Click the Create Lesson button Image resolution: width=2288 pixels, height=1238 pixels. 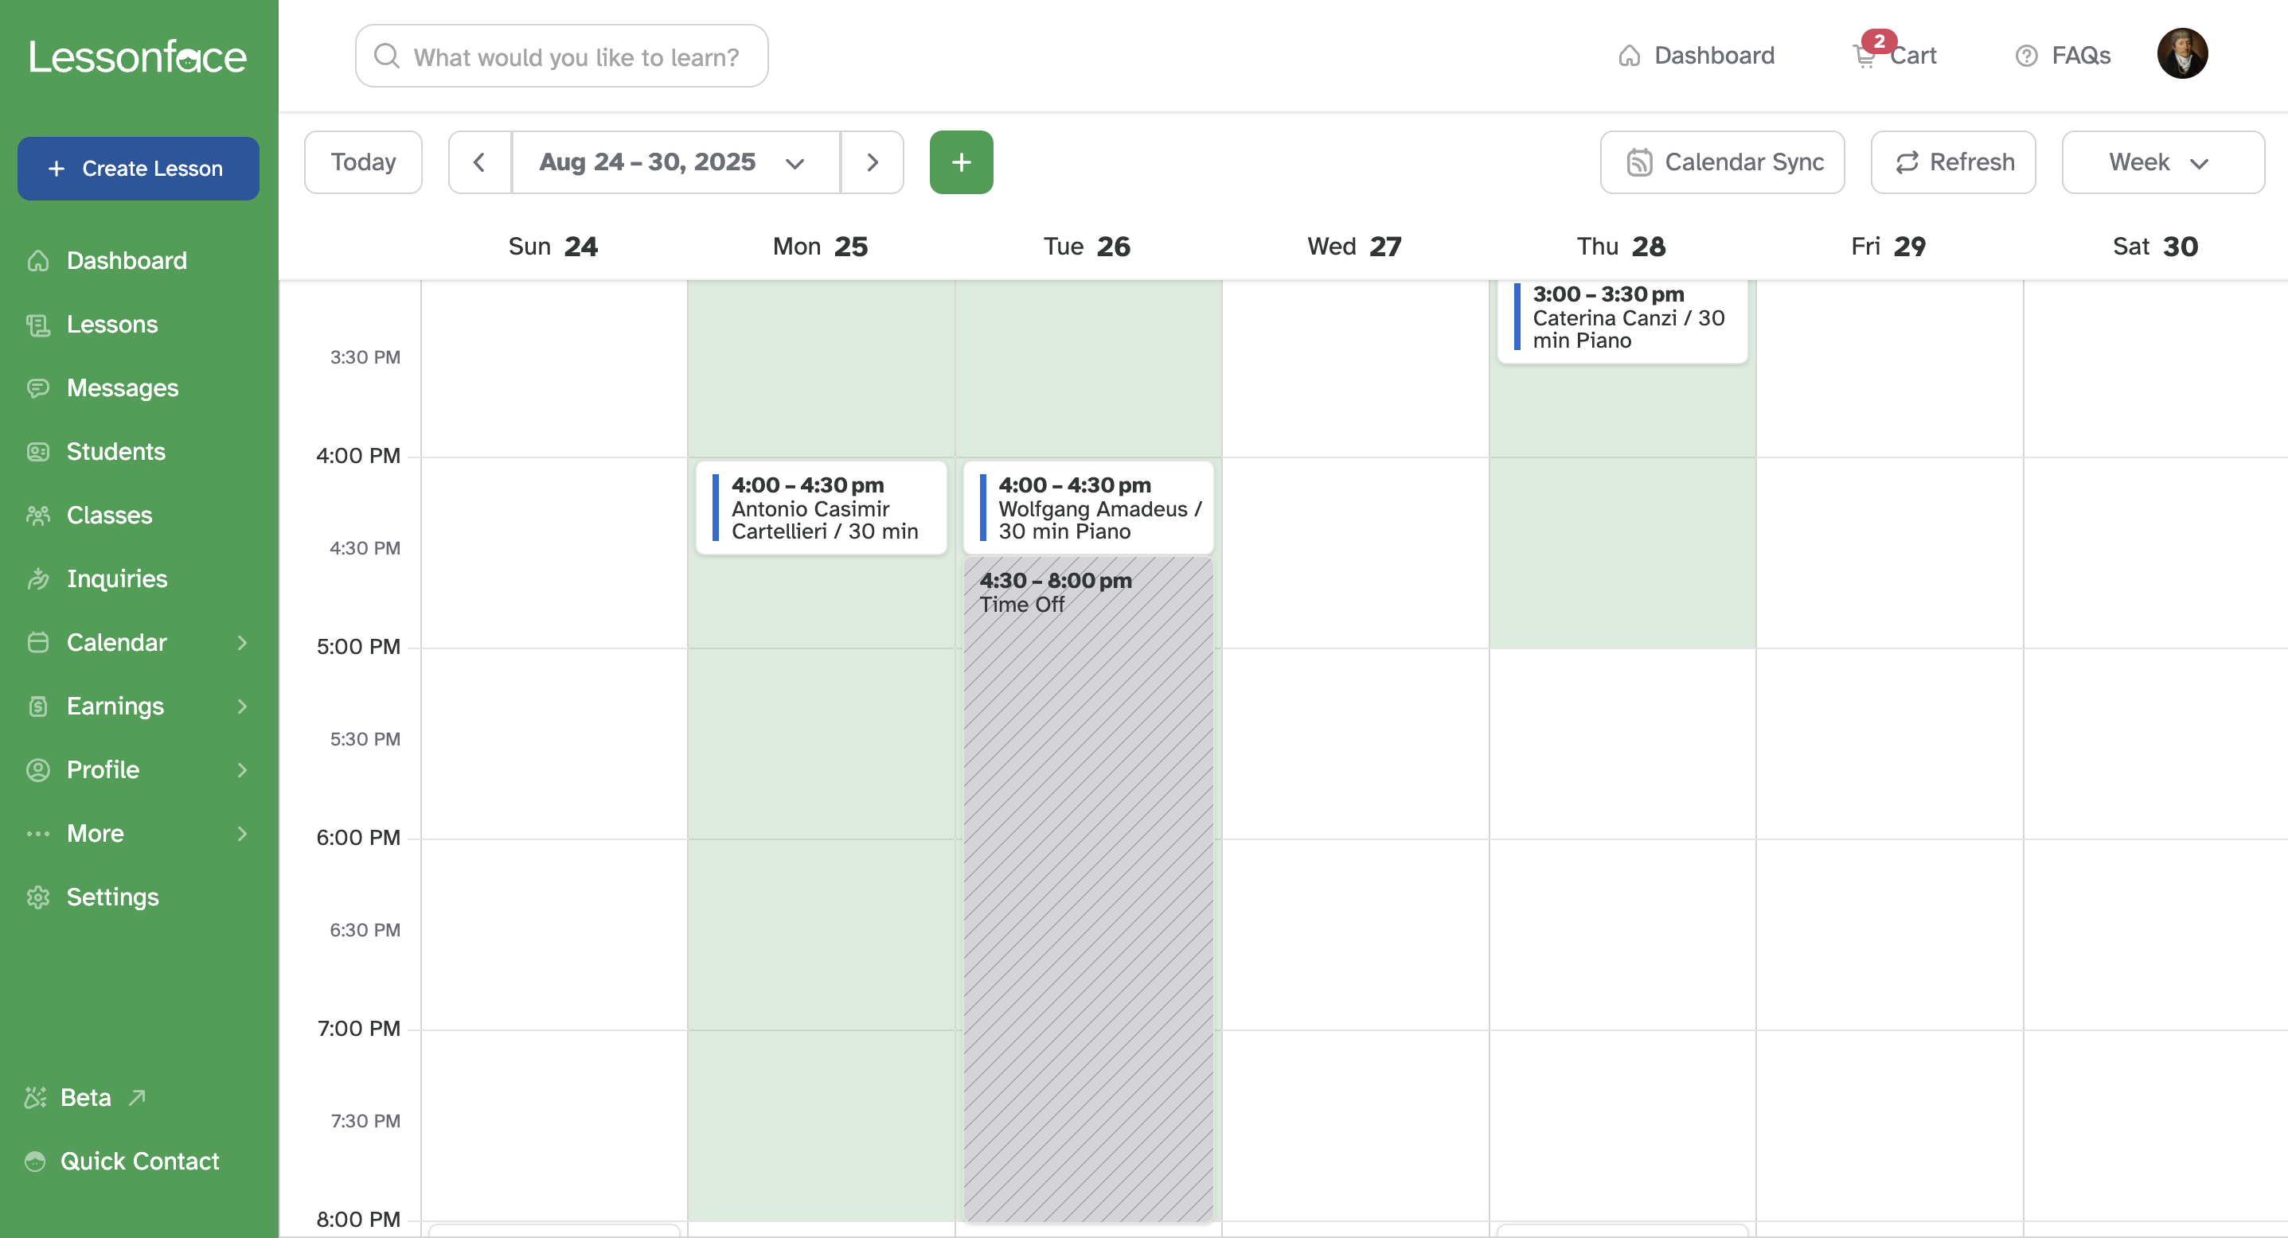point(138,168)
